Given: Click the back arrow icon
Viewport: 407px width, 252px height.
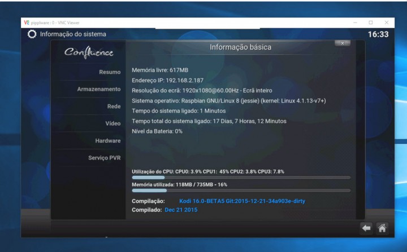Looking at the screenshot, I should tap(366, 228).
